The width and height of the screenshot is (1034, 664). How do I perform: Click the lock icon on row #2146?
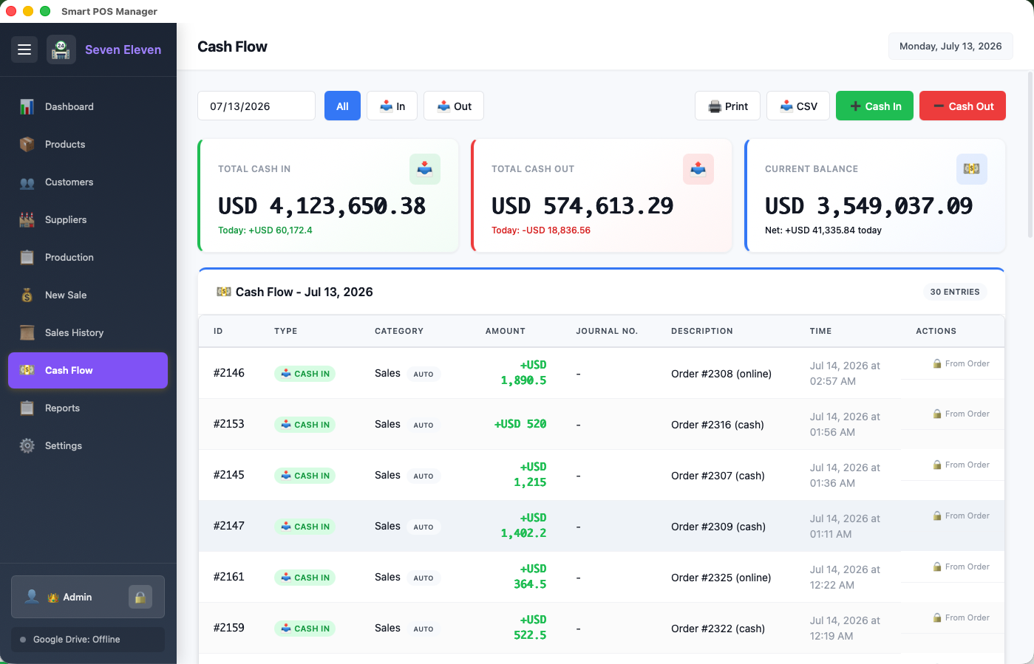(937, 363)
